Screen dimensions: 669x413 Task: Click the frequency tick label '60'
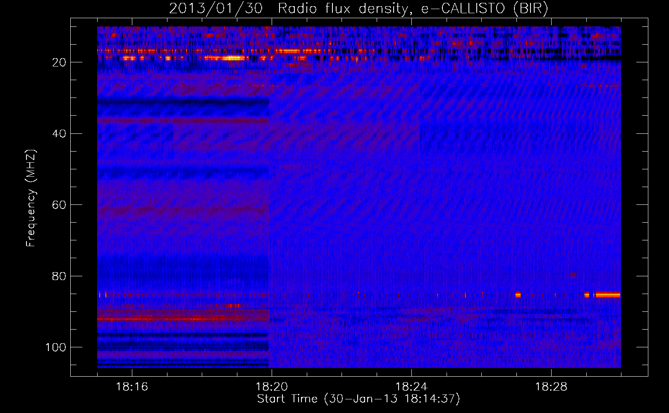tap(59, 205)
